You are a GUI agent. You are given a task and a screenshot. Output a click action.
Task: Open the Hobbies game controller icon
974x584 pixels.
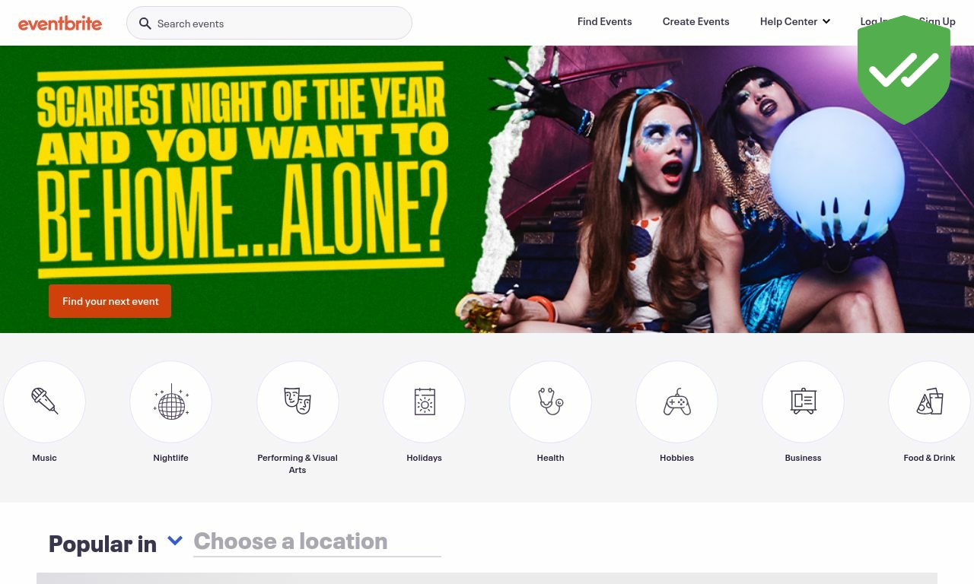click(x=676, y=401)
